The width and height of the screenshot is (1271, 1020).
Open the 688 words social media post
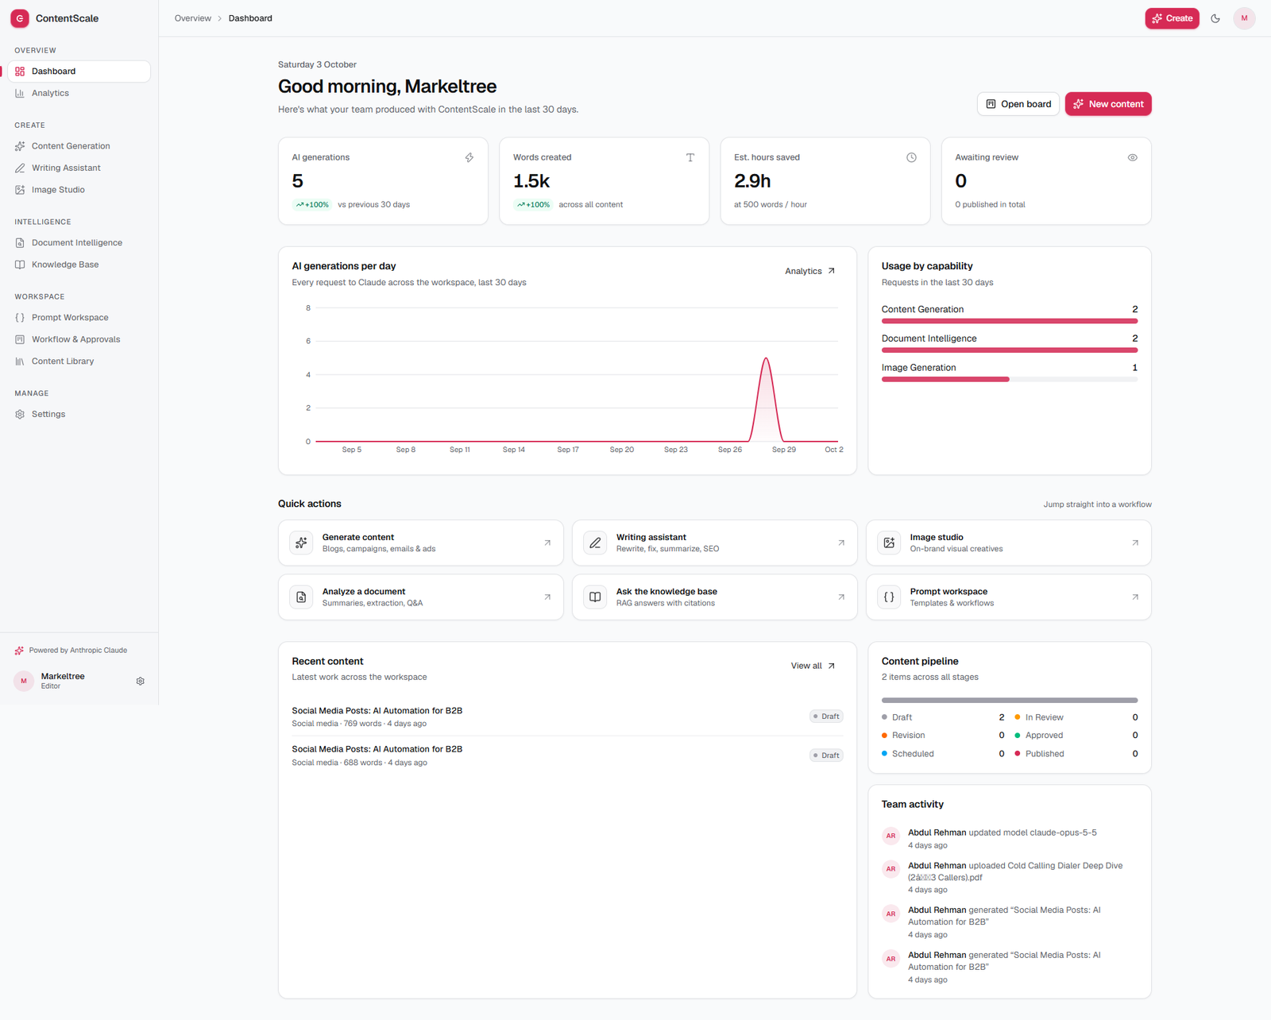point(567,755)
